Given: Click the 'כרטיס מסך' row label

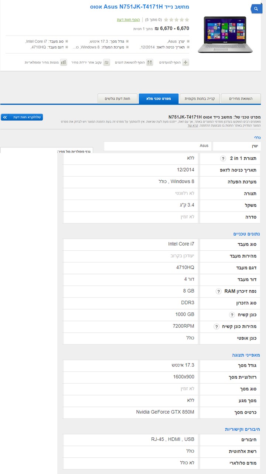Looking at the screenshot, I should pos(245,413).
